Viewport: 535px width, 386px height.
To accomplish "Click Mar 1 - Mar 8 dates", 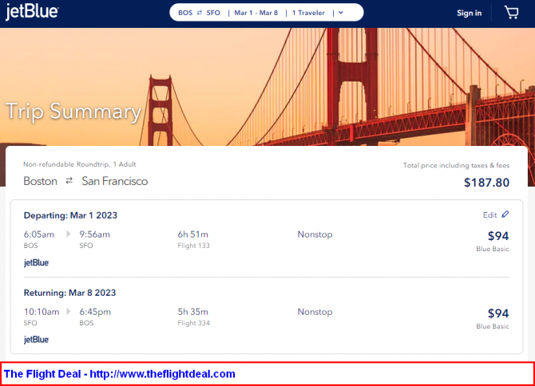I will [x=256, y=13].
